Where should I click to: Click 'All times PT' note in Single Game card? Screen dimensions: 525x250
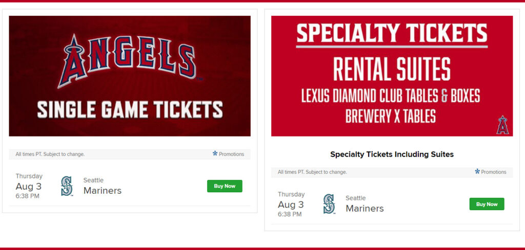tap(50, 154)
